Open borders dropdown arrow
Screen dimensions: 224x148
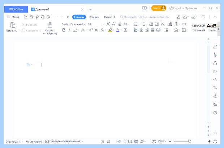187,30
